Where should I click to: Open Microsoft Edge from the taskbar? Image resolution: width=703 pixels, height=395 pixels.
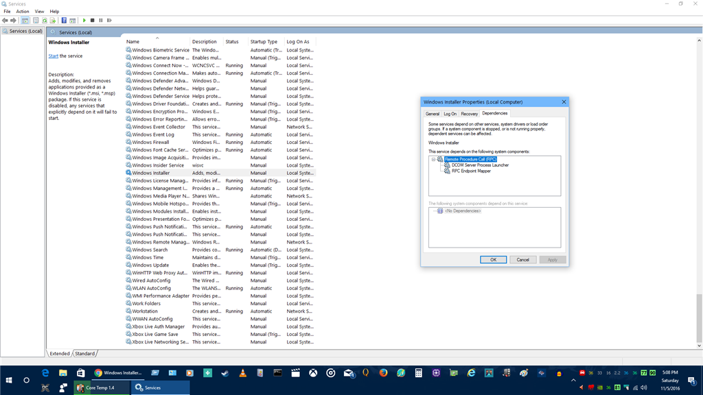(45, 372)
